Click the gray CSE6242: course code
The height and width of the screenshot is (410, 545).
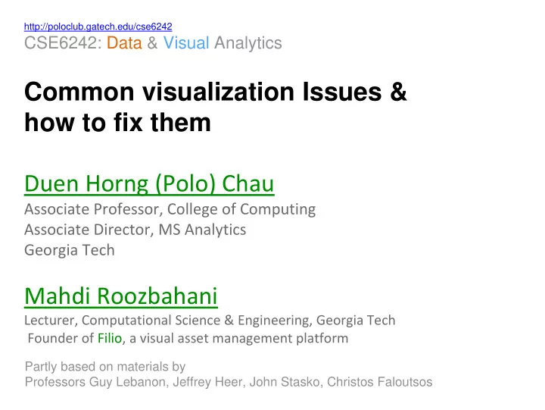pyautogui.click(x=63, y=43)
